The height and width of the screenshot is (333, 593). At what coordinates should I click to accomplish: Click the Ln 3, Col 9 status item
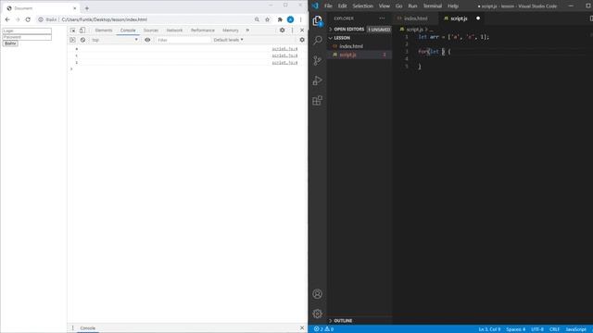point(489,329)
